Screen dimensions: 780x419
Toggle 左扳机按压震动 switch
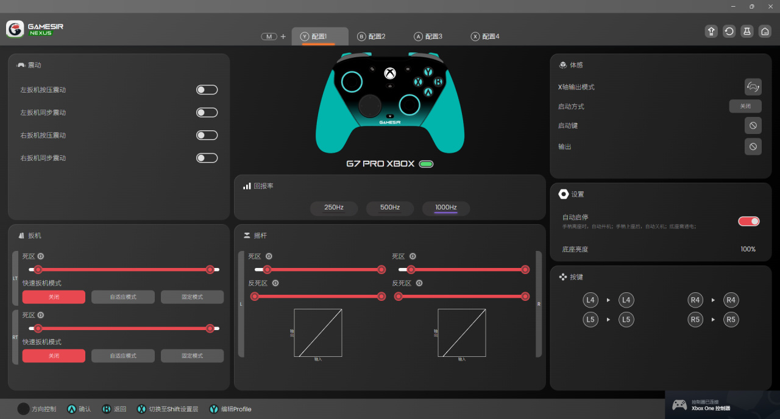(x=207, y=90)
